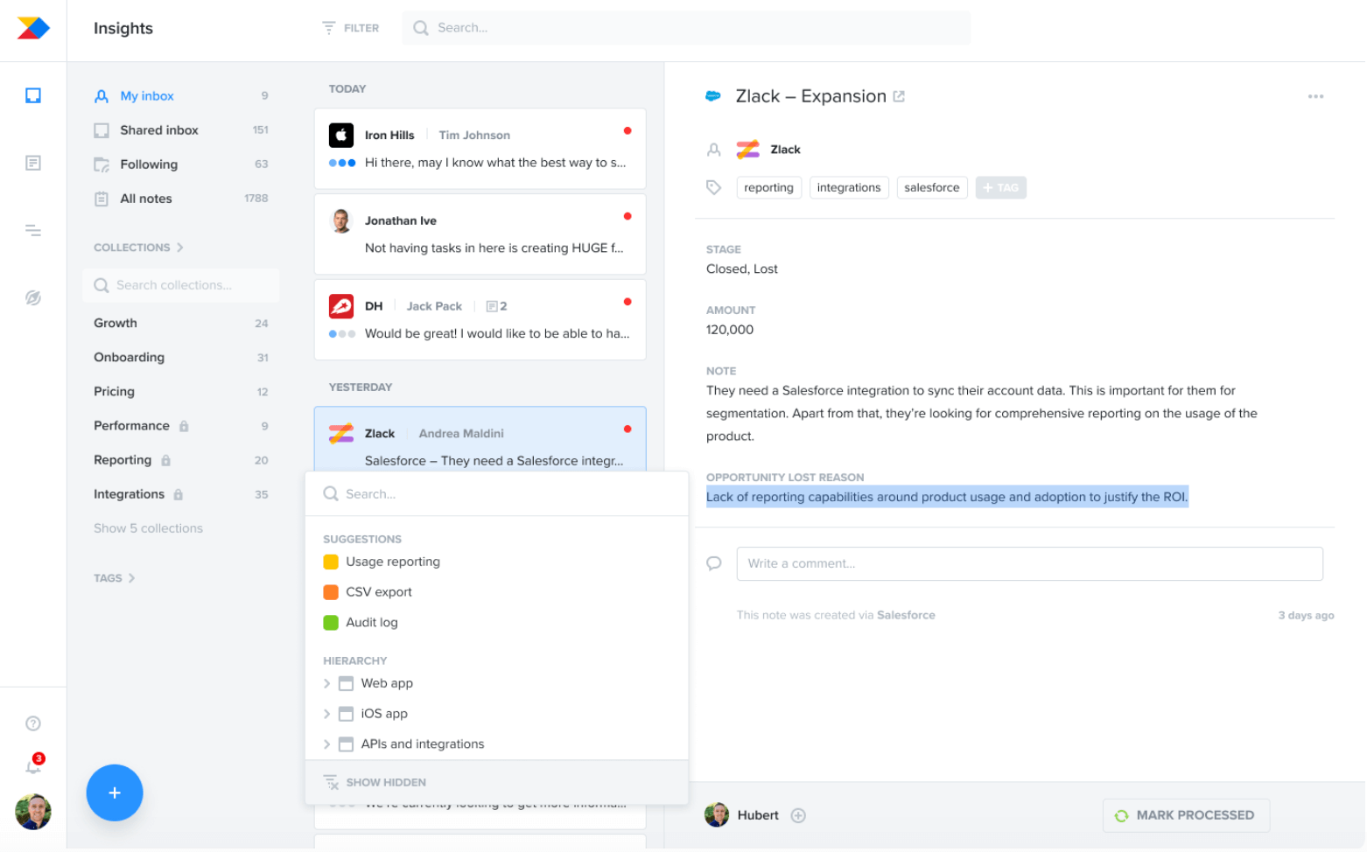
Task: Open the help question mark icon
Action: click(33, 723)
